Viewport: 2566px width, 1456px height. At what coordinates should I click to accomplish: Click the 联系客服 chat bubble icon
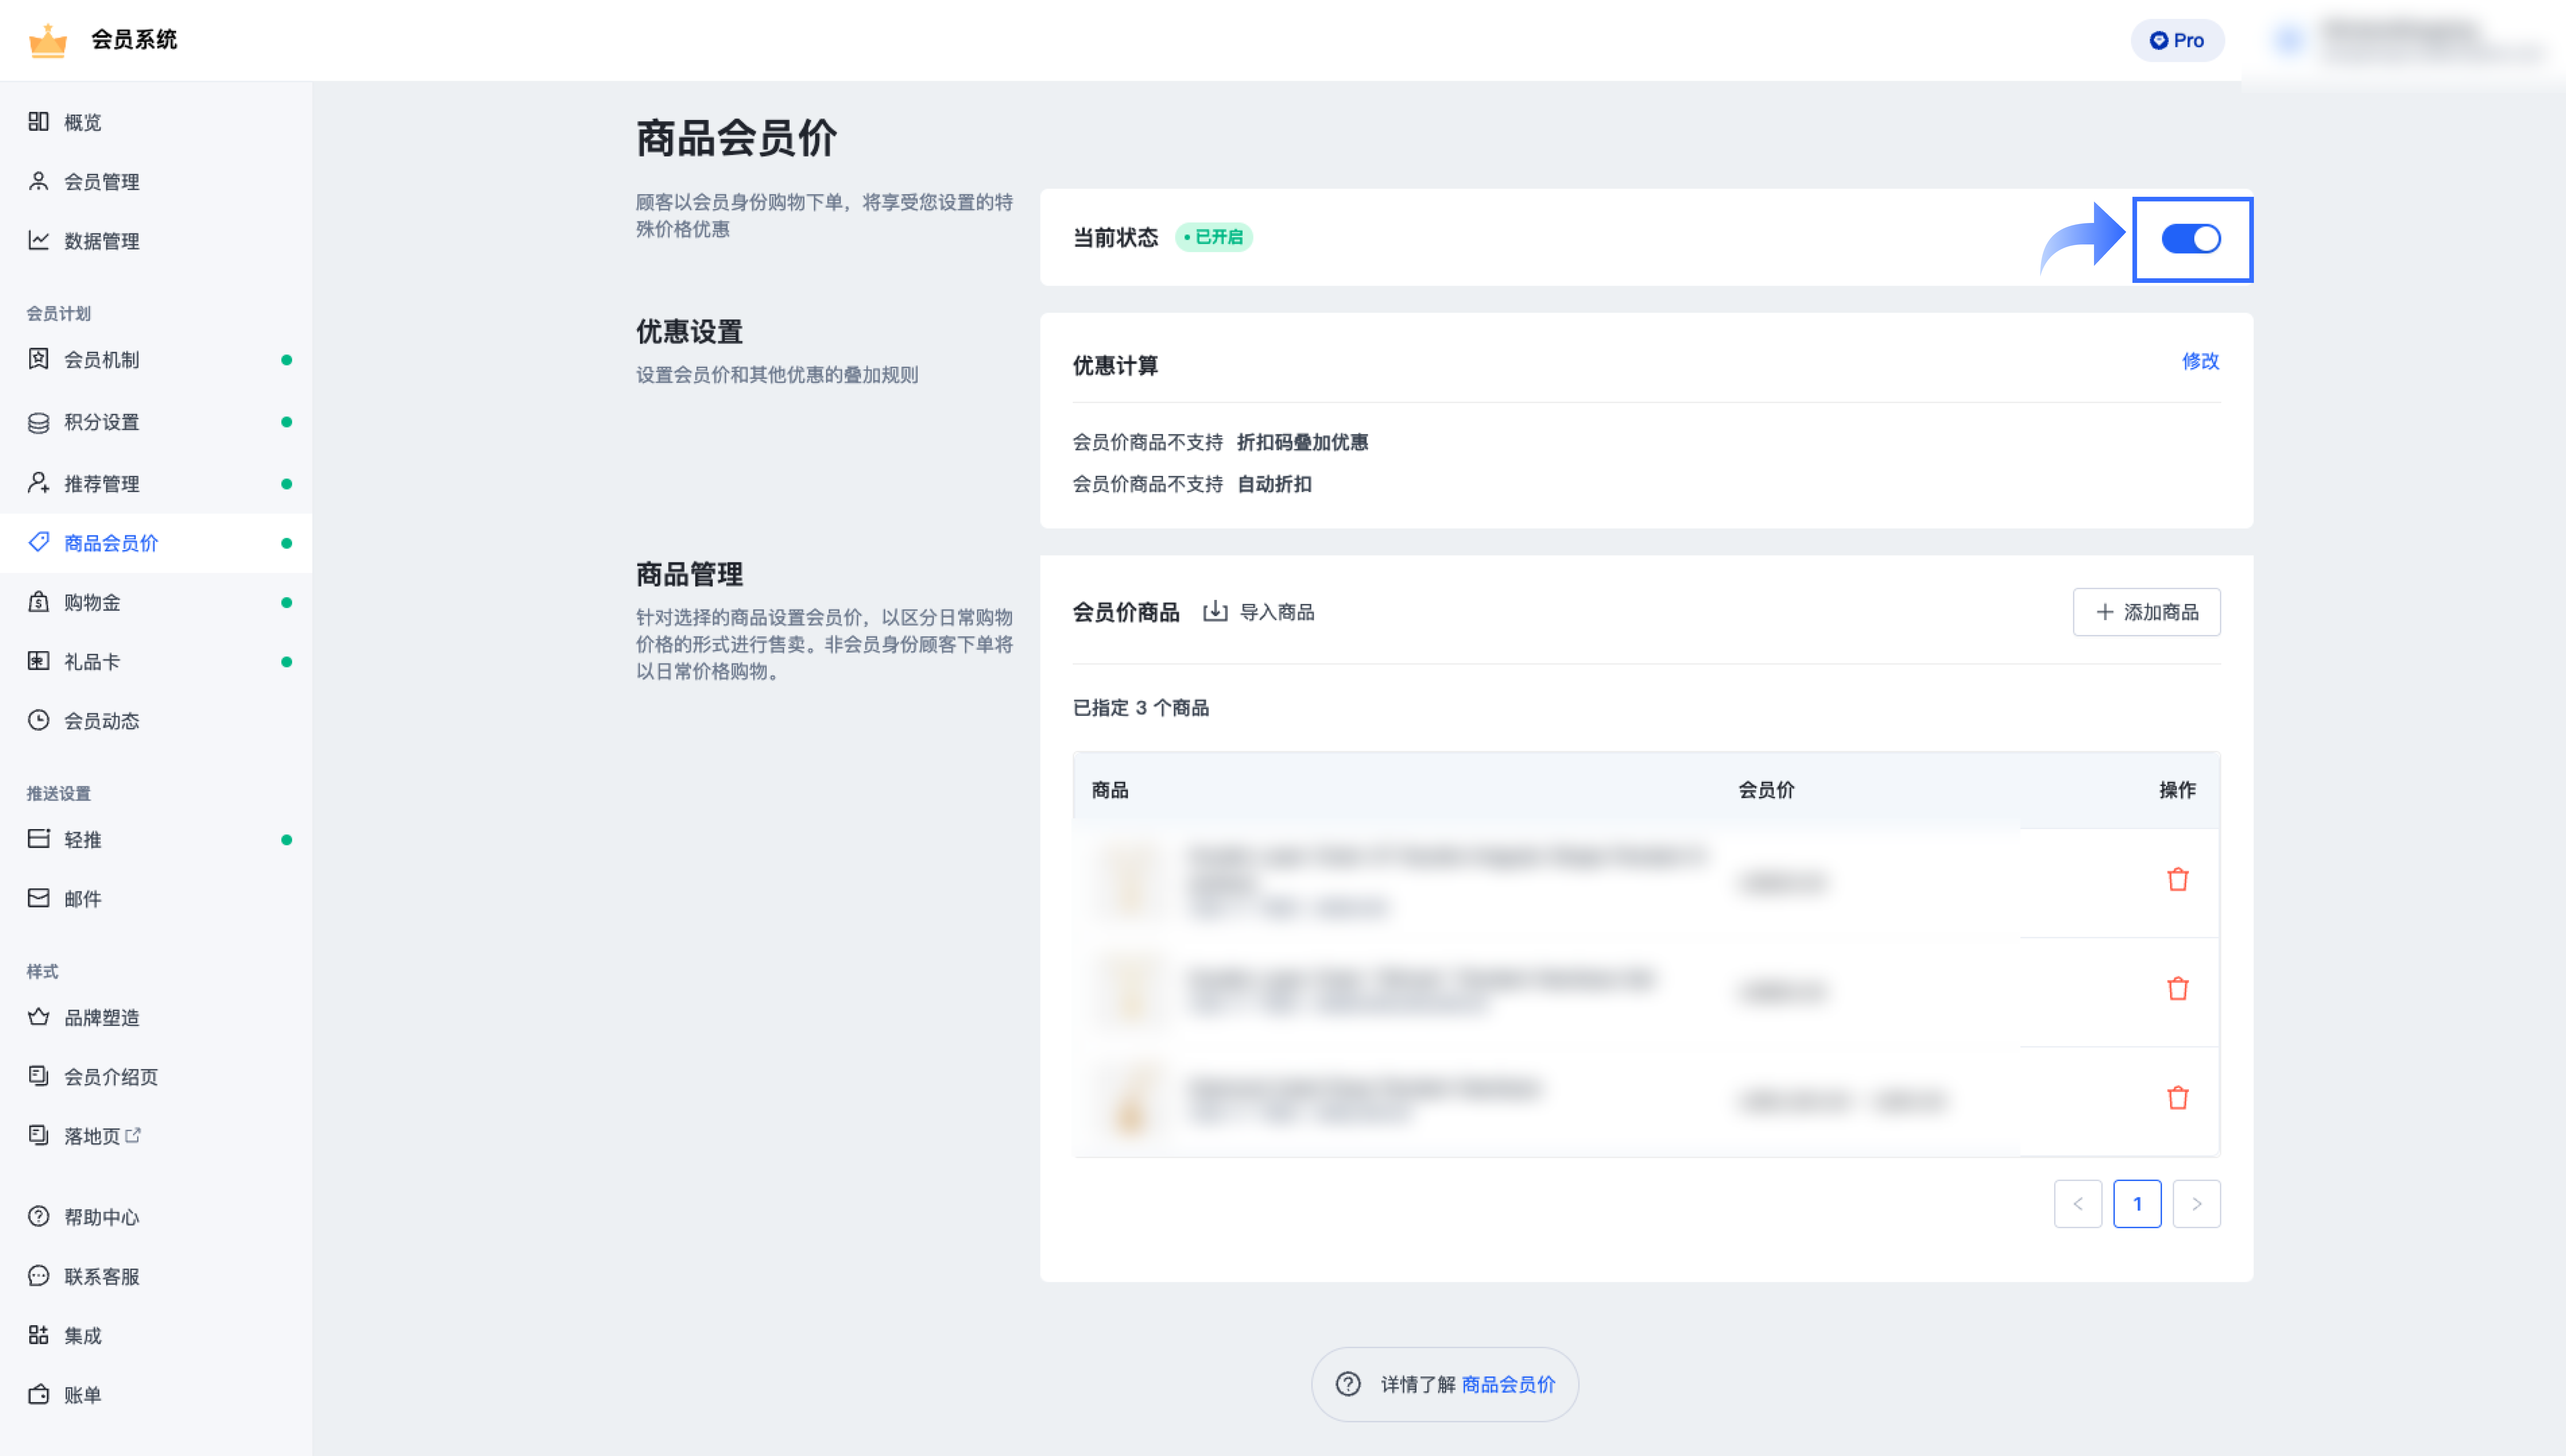click(38, 1276)
